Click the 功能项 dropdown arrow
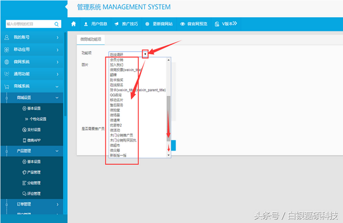 tap(145, 54)
